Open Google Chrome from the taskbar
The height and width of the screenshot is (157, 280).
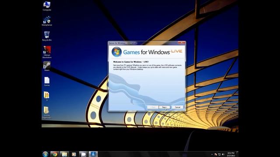[x=55, y=154]
